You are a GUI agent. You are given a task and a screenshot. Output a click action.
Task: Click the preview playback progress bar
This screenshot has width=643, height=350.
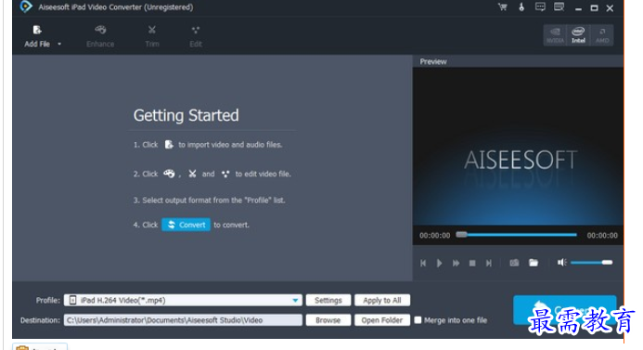tap(517, 235)
